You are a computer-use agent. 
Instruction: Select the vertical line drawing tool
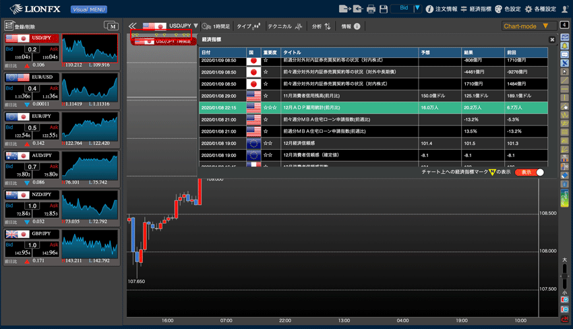565,97
